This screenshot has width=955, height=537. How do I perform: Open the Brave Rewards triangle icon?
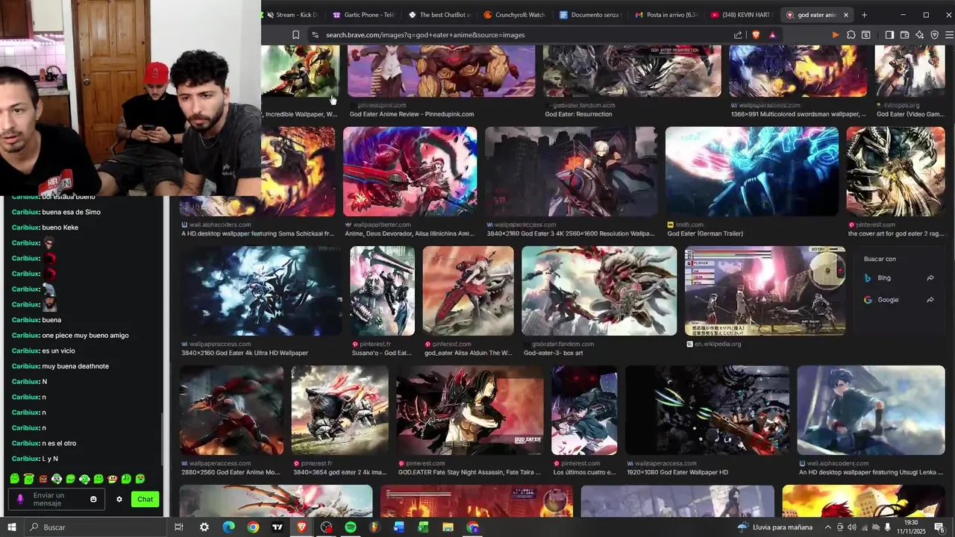(x=772, y=35)
